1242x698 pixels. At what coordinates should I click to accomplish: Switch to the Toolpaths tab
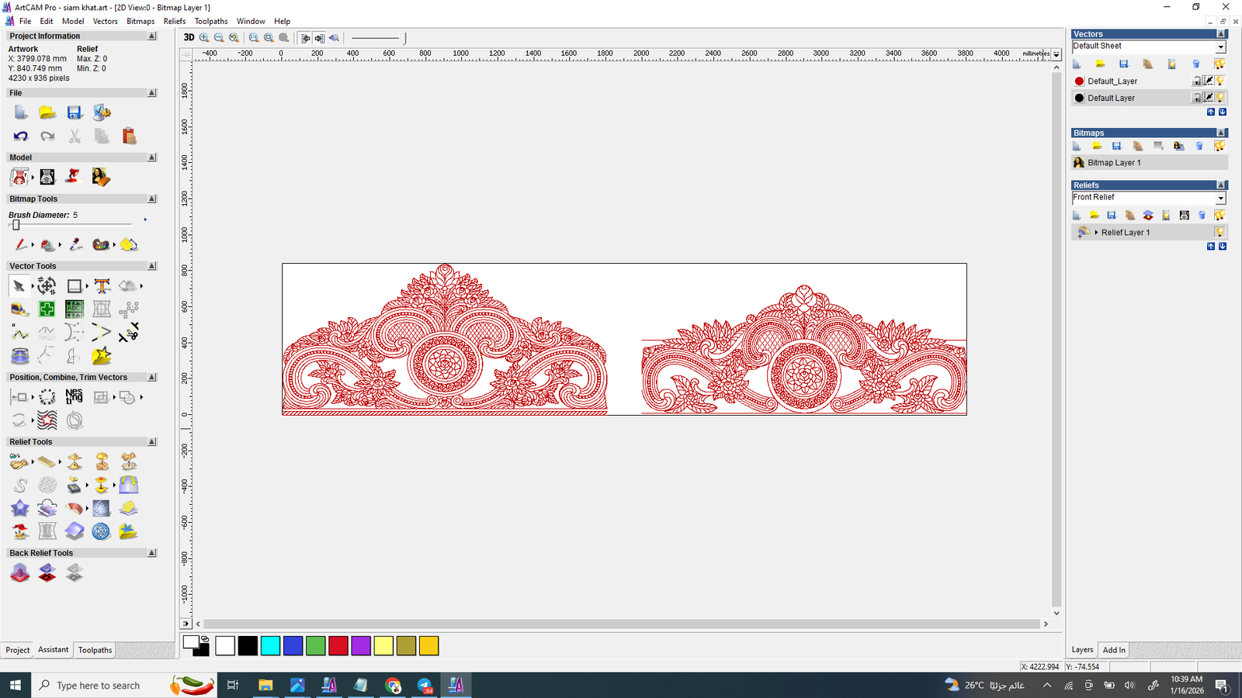[94, 650]
